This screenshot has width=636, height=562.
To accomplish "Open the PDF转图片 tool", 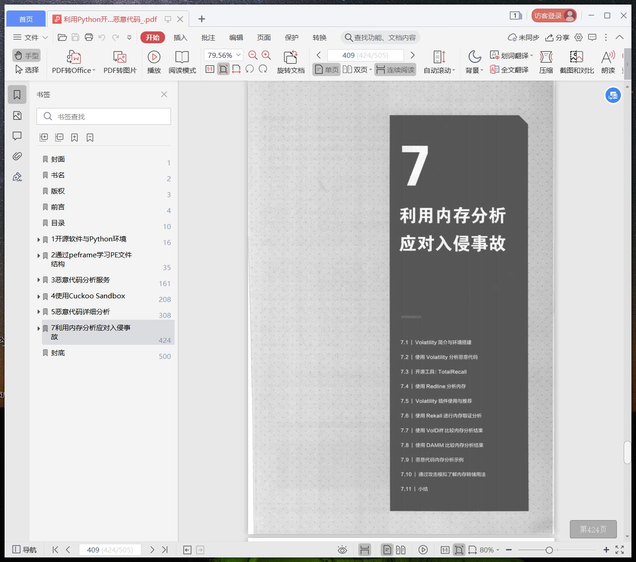I will (120, 62).
